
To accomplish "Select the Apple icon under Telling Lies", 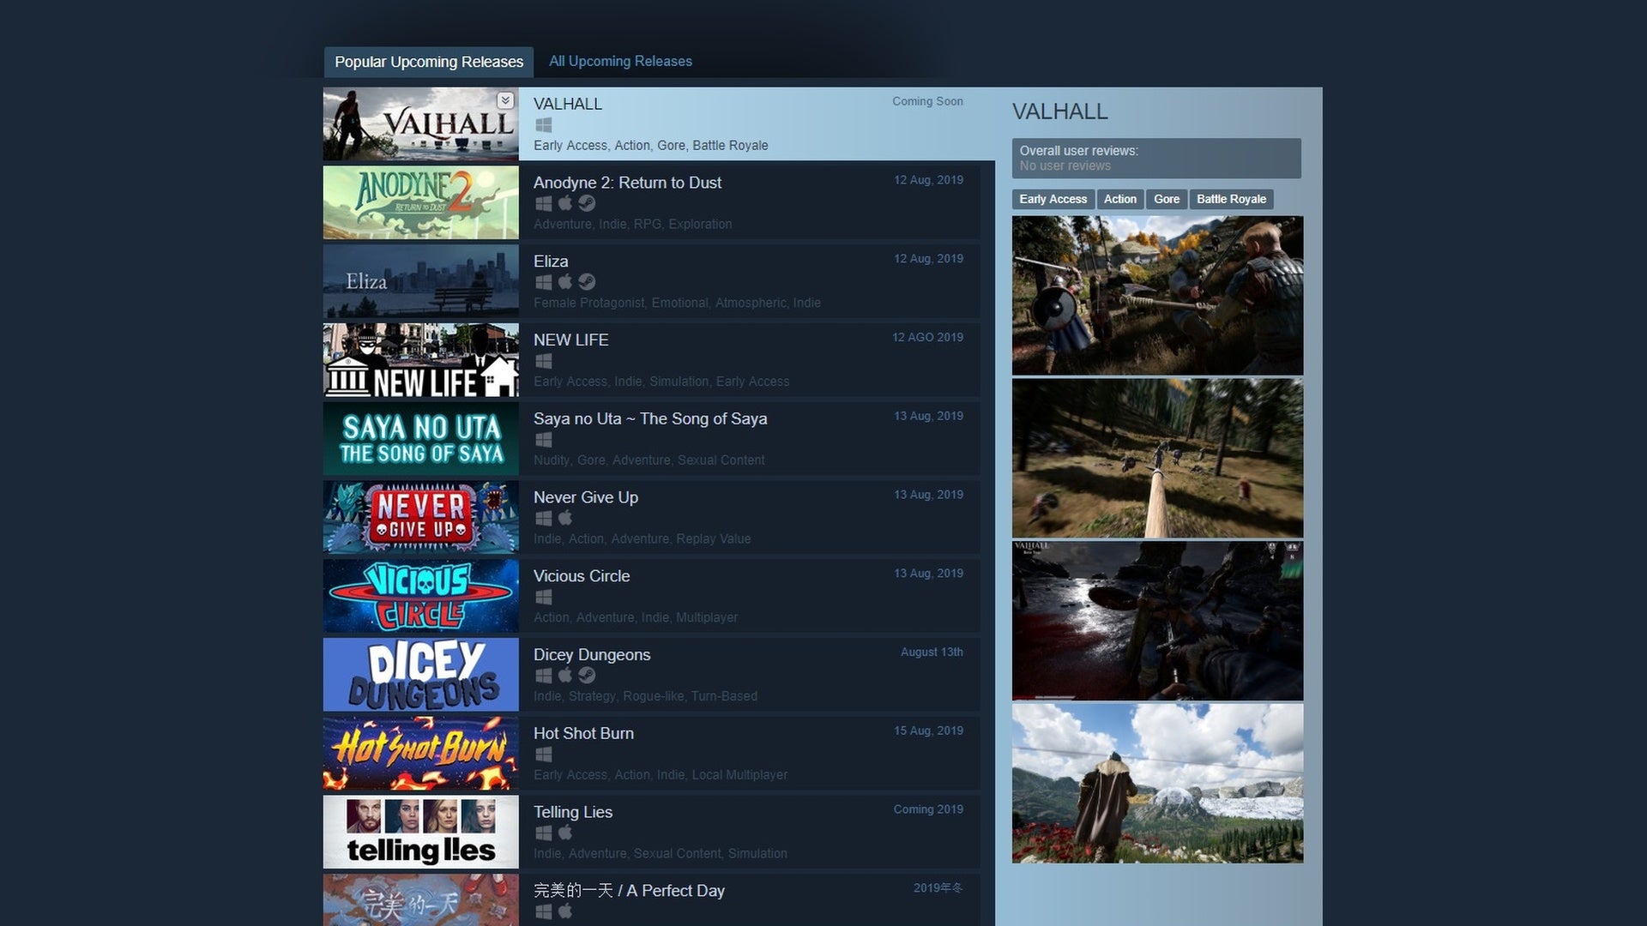I will tap(565, 832).
